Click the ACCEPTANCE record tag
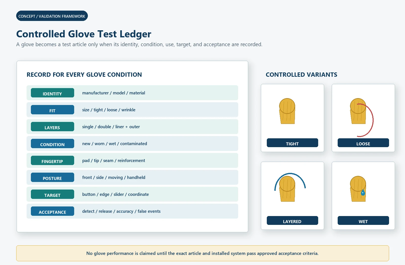405x265 pixels. point(52,211)
